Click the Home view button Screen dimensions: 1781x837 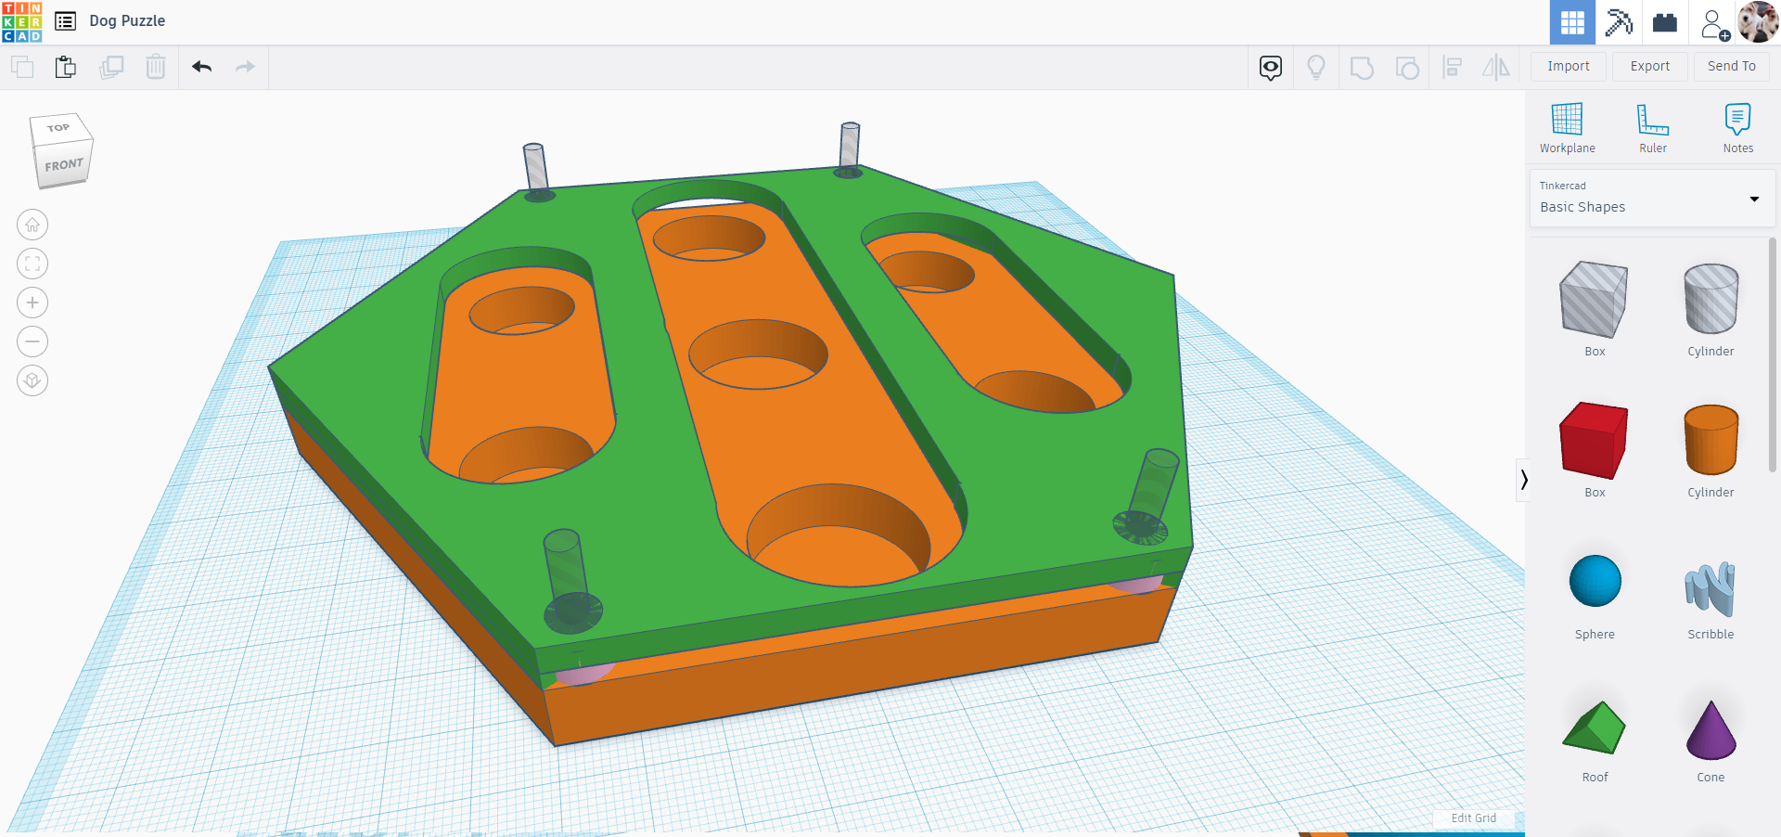click(x=32, y=225)
